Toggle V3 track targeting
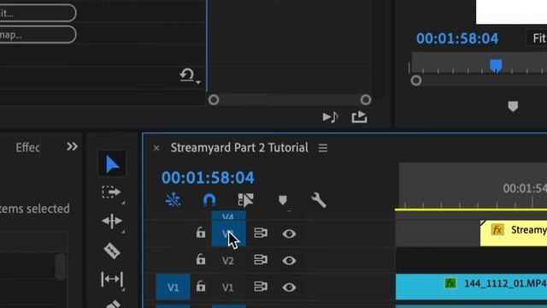Viewport: 547px width, 308px height. pos(228,234)
